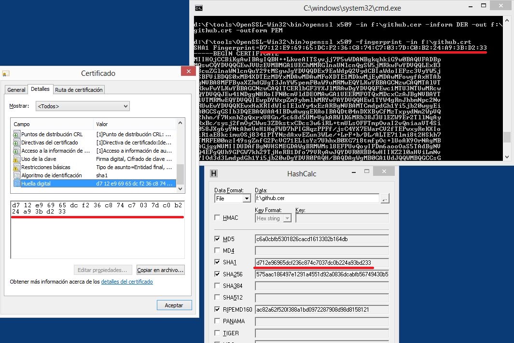The image size is (514, 343).
Task: Click the browse button next to Data field
Action: 385,198
